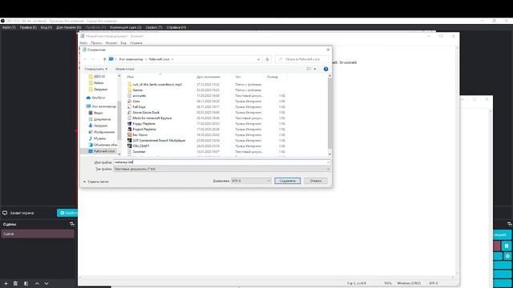Select Documents in the navigation pane
The image size is (513, 288).
[99, 119]
